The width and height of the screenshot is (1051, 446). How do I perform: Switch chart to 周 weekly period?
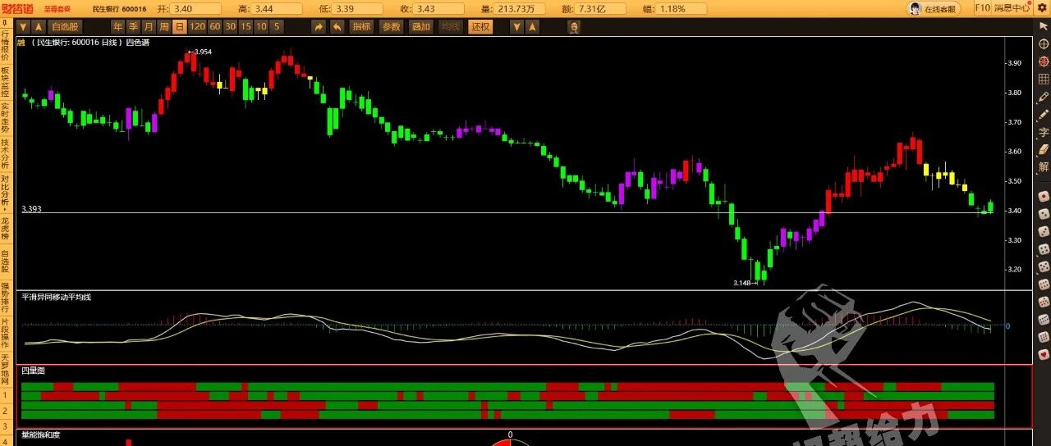[x=164, y=26]
